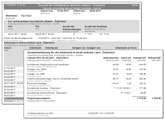Click entry time '29.01.2017 20:00'
Image resolution: width=165 pixels, height=120 pixels.
click(17, 34)
